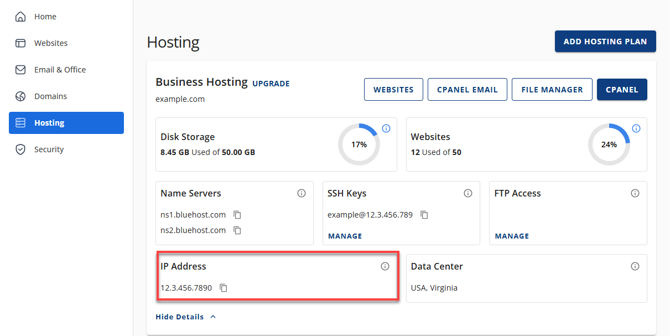Open the IP Address info tooltip
This screenshot has height=336, width=670.
[x=385, y=266]
